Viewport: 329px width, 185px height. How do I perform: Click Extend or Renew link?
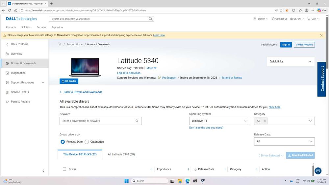pos(232,78)
